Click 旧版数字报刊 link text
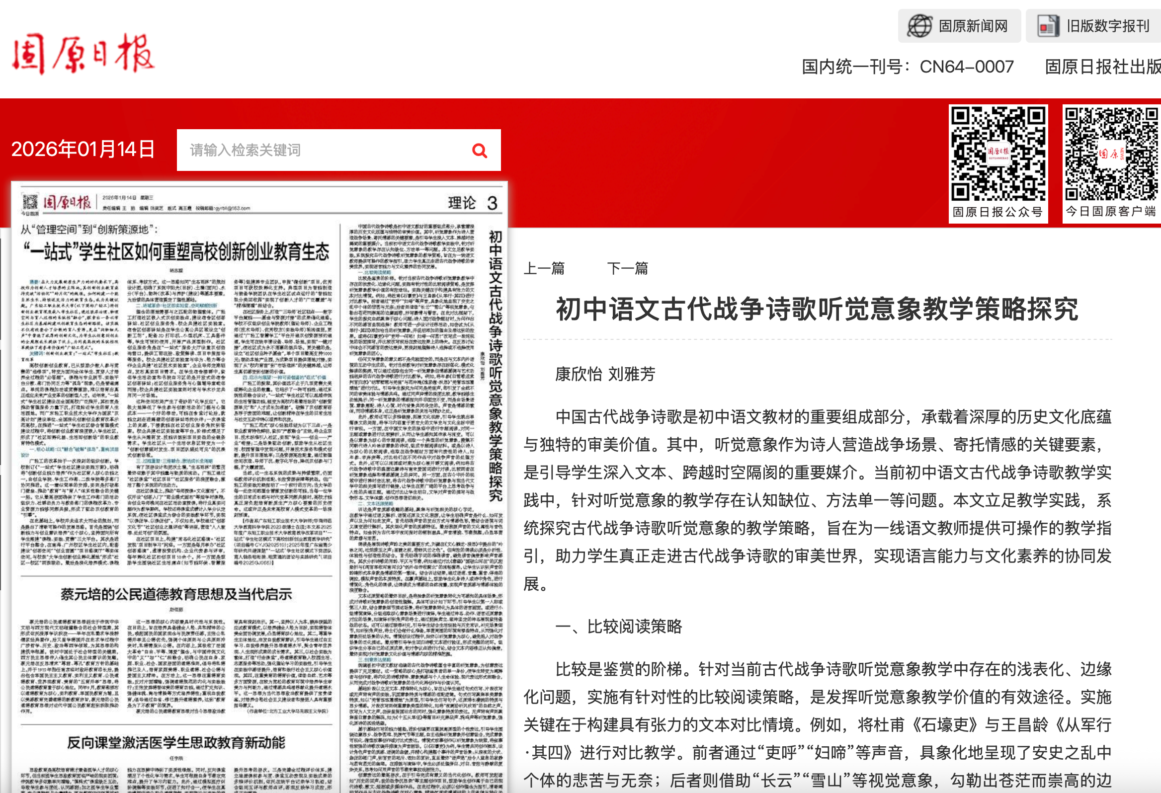1161x793 pixels. tap(1108, 26)
